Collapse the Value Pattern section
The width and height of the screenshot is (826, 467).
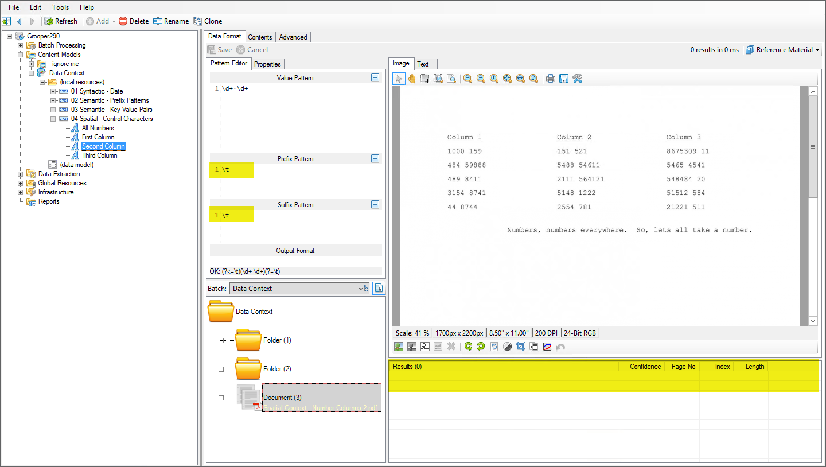pyautogui.click(x=375, y=77)
